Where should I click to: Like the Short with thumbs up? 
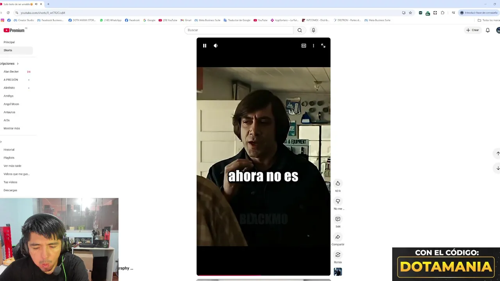tap(338, 183)
